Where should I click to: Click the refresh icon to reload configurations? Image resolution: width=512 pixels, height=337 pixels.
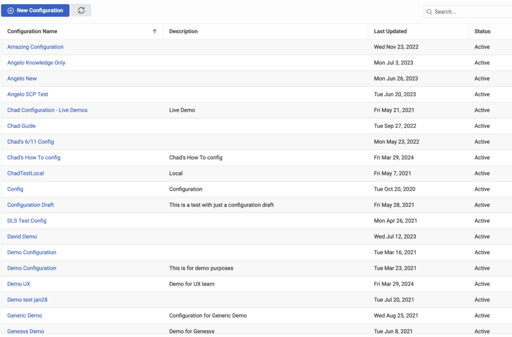(x=80, y=10)
